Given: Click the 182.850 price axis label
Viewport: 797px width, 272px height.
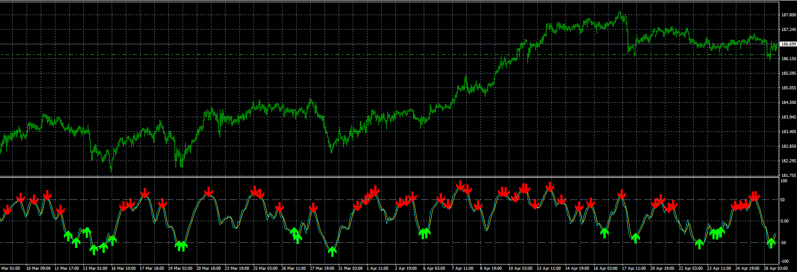Looking at the screenshot, I should [788, 146].
